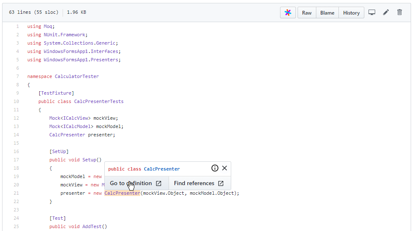Screen dimensions: 414x231
Task: Click the ICalcModel type on line 13
Action: [78, 126]
